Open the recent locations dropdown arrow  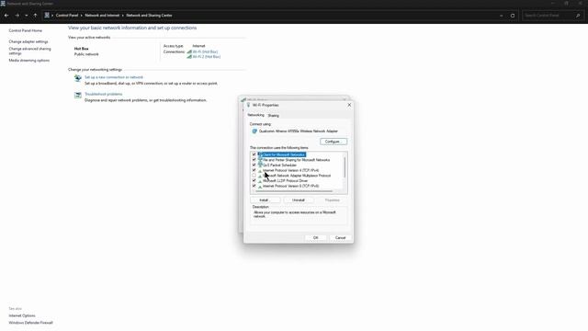point(27,16)
